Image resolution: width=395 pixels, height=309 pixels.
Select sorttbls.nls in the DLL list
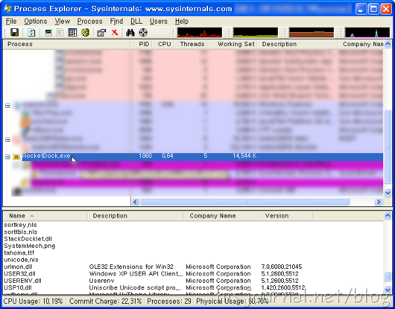click(x=20, y=232)
